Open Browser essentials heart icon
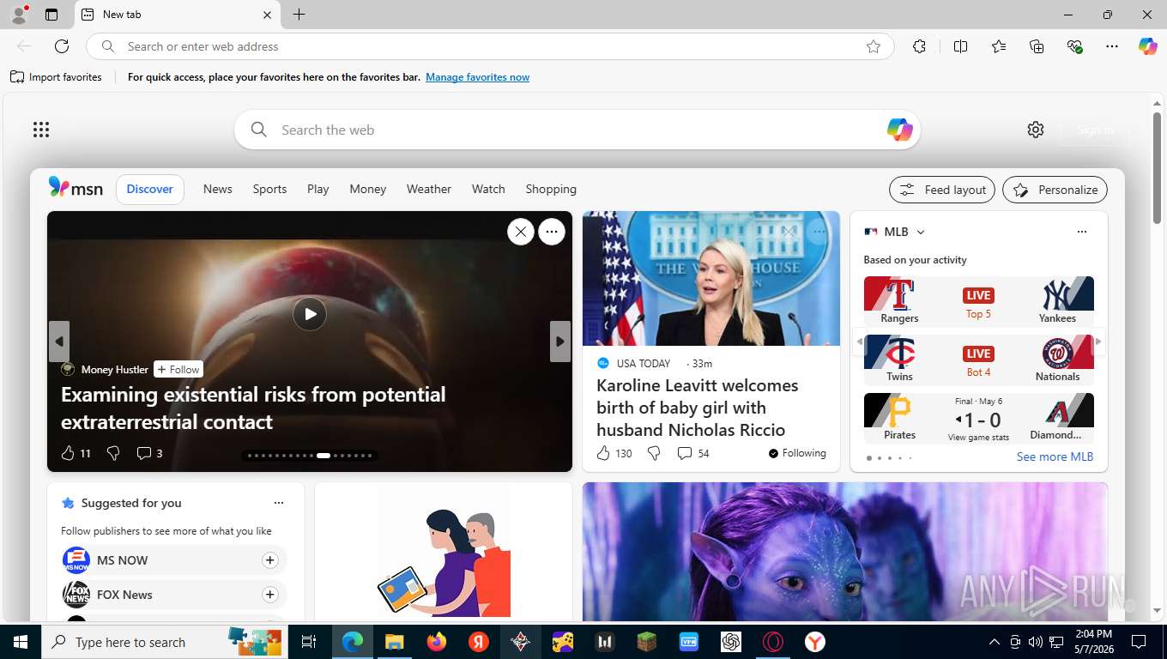Viewport: 1167px width, 659px height. point(1074,46)
